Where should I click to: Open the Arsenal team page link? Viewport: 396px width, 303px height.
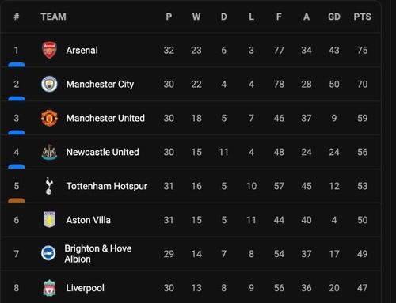(x=82, y=50)
